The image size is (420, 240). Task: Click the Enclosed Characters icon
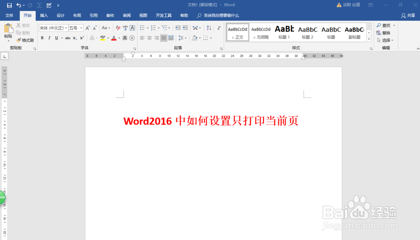tap(132, 38)
